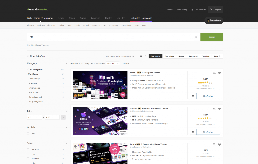Click the green Search button
Viewport: 258px width, 164px height.
click(x=212, y=37)
